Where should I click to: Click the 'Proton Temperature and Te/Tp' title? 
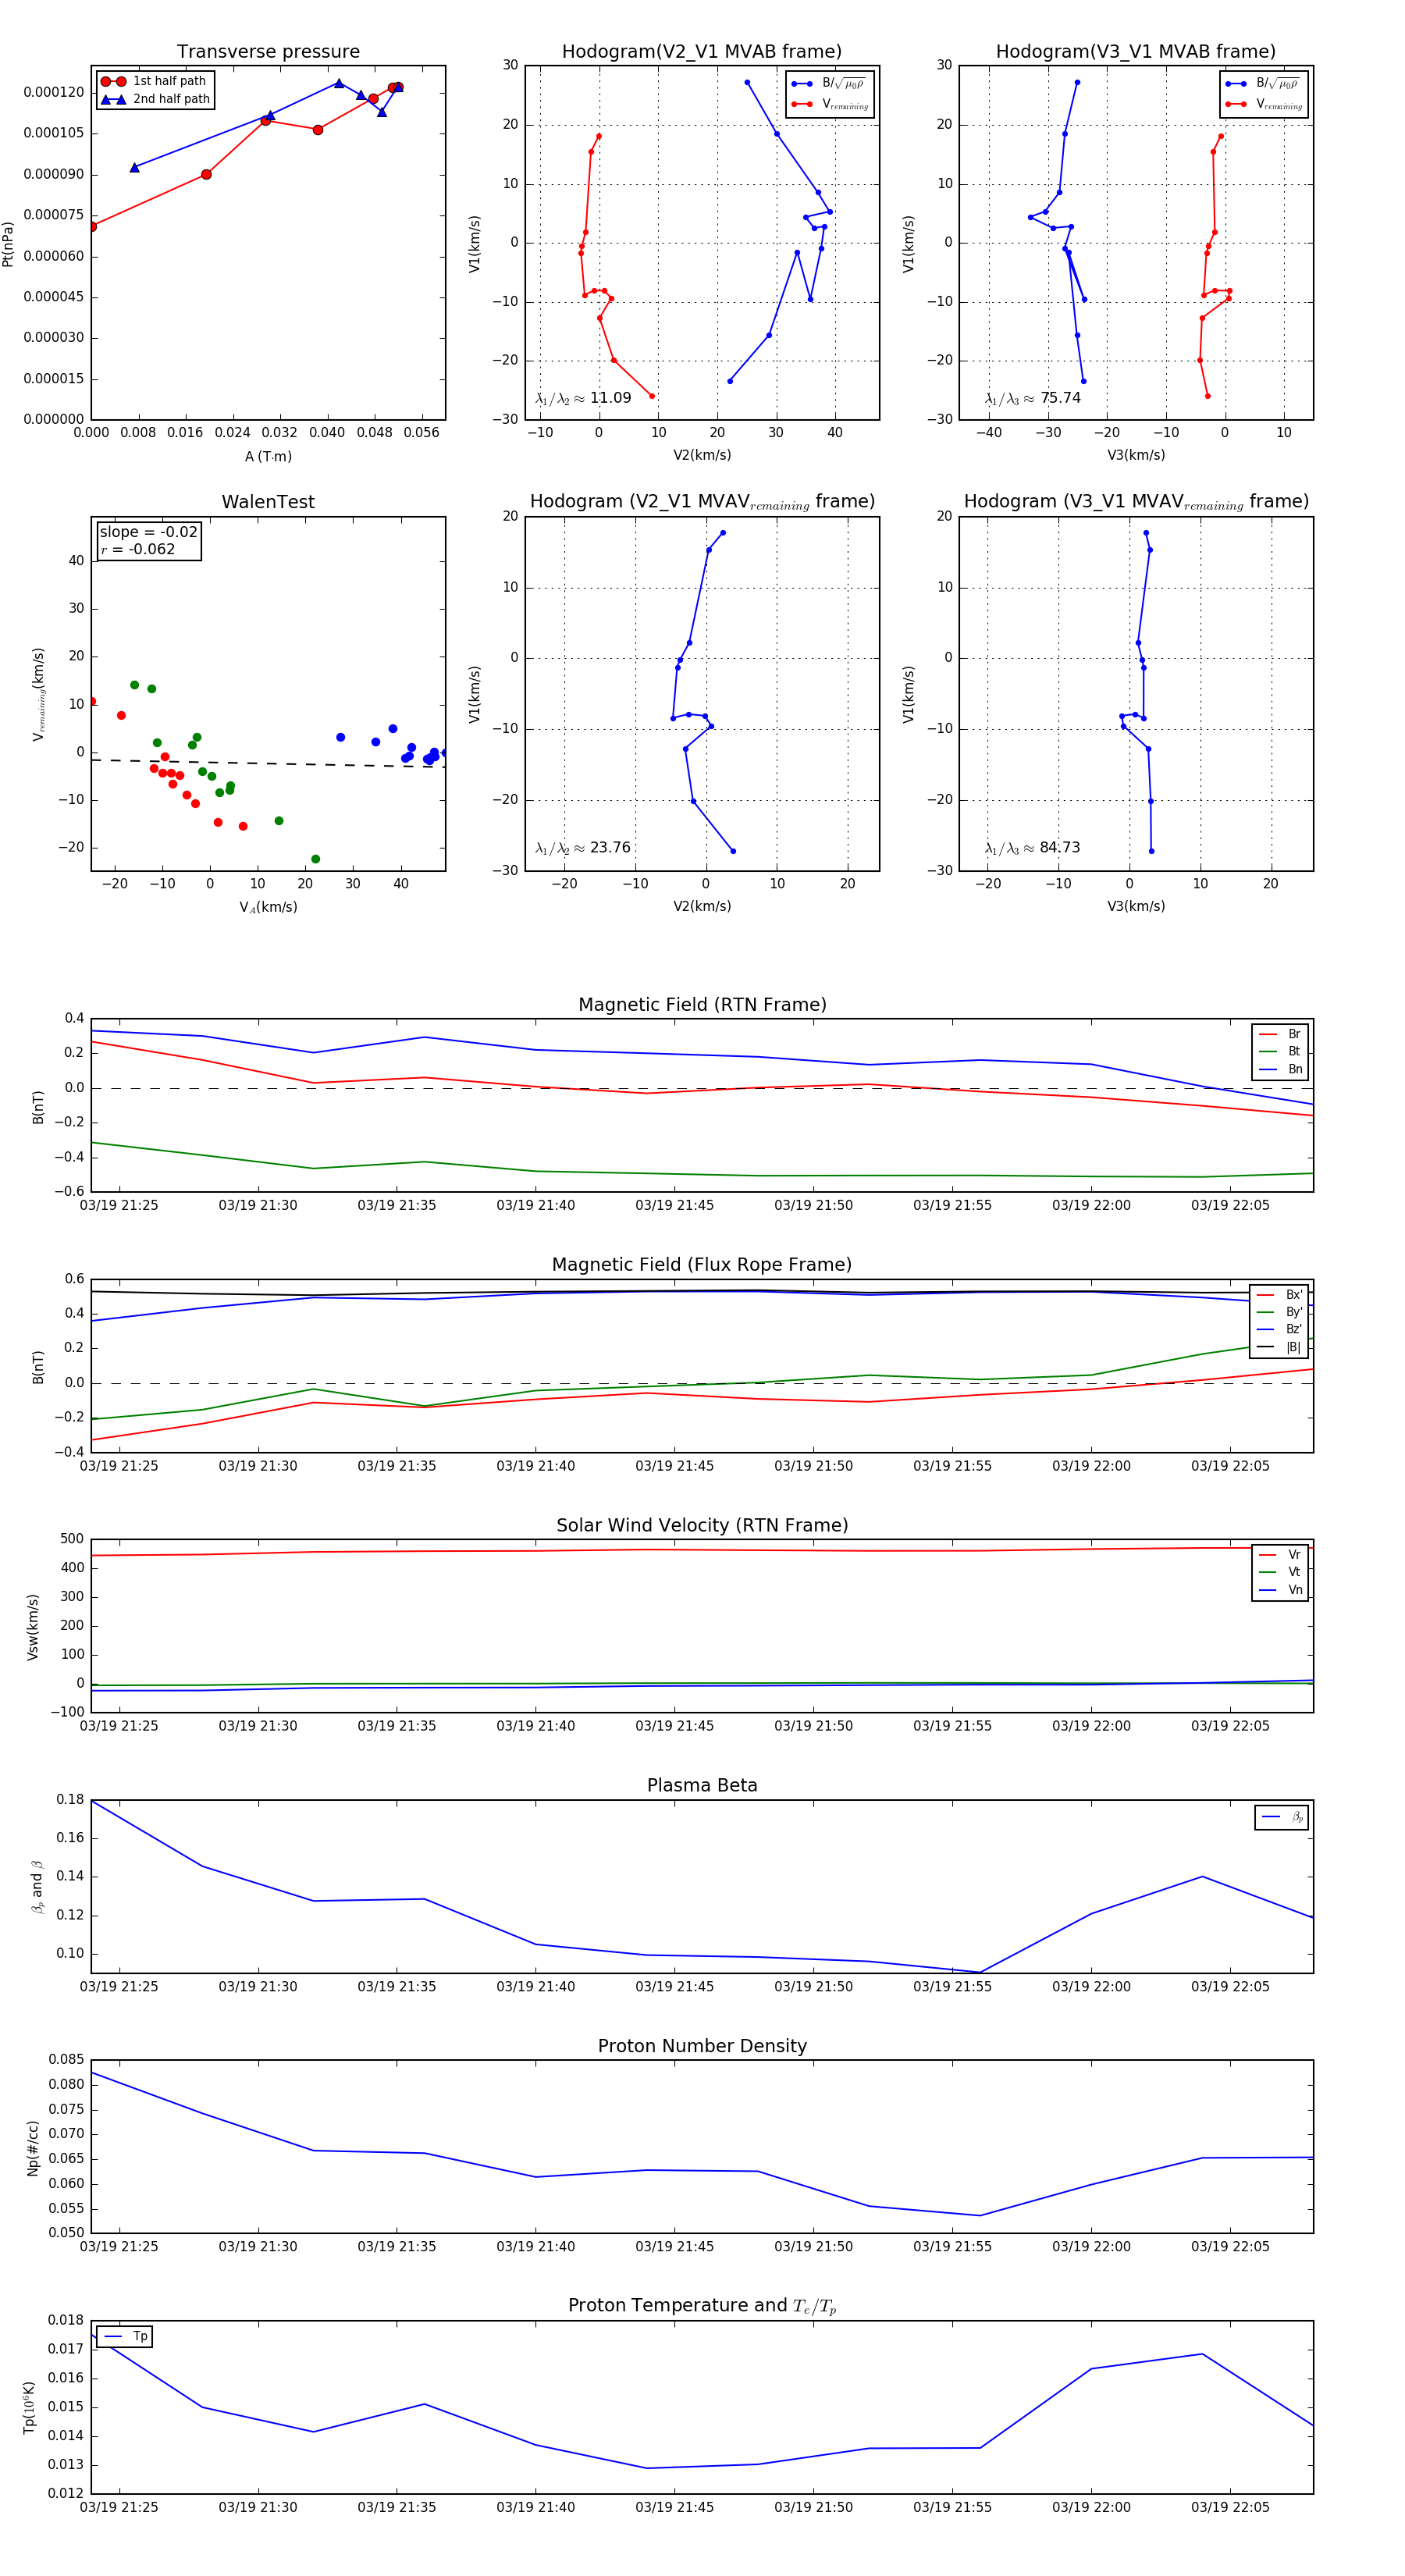(702, 2306)
